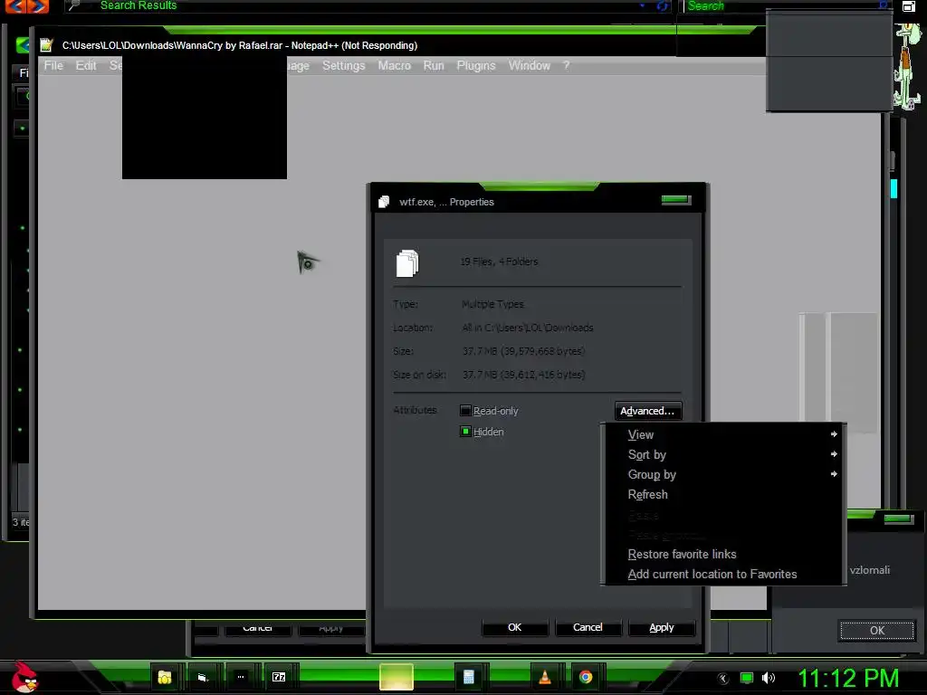Click OK in the vzlomali message box
Viewport: 927px width, 695px height.
pos(876,631)
